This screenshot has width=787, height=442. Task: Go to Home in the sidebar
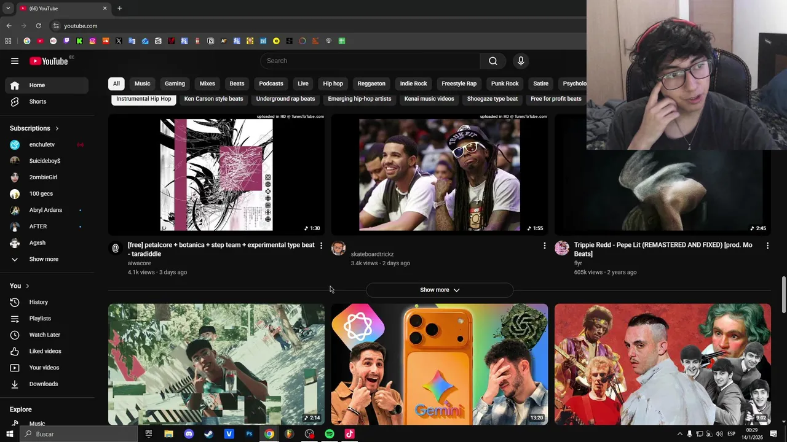(x=47, y=85)
